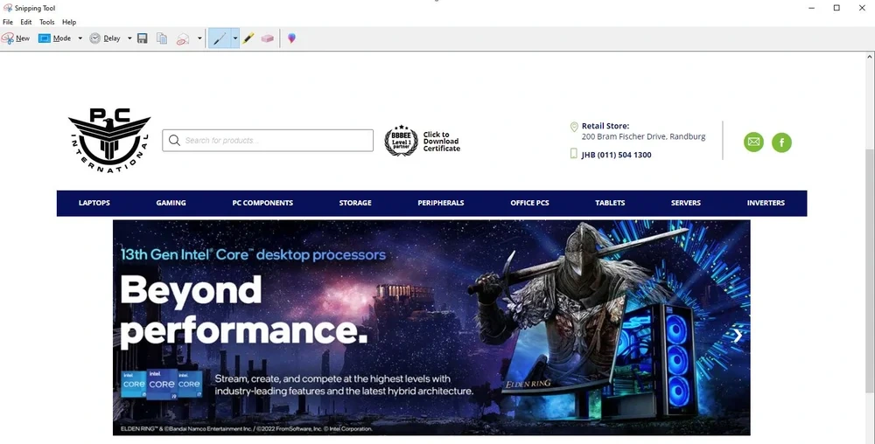
Task: Click JHB (011) 504 1300 phone number
Action: coord(616,155)
